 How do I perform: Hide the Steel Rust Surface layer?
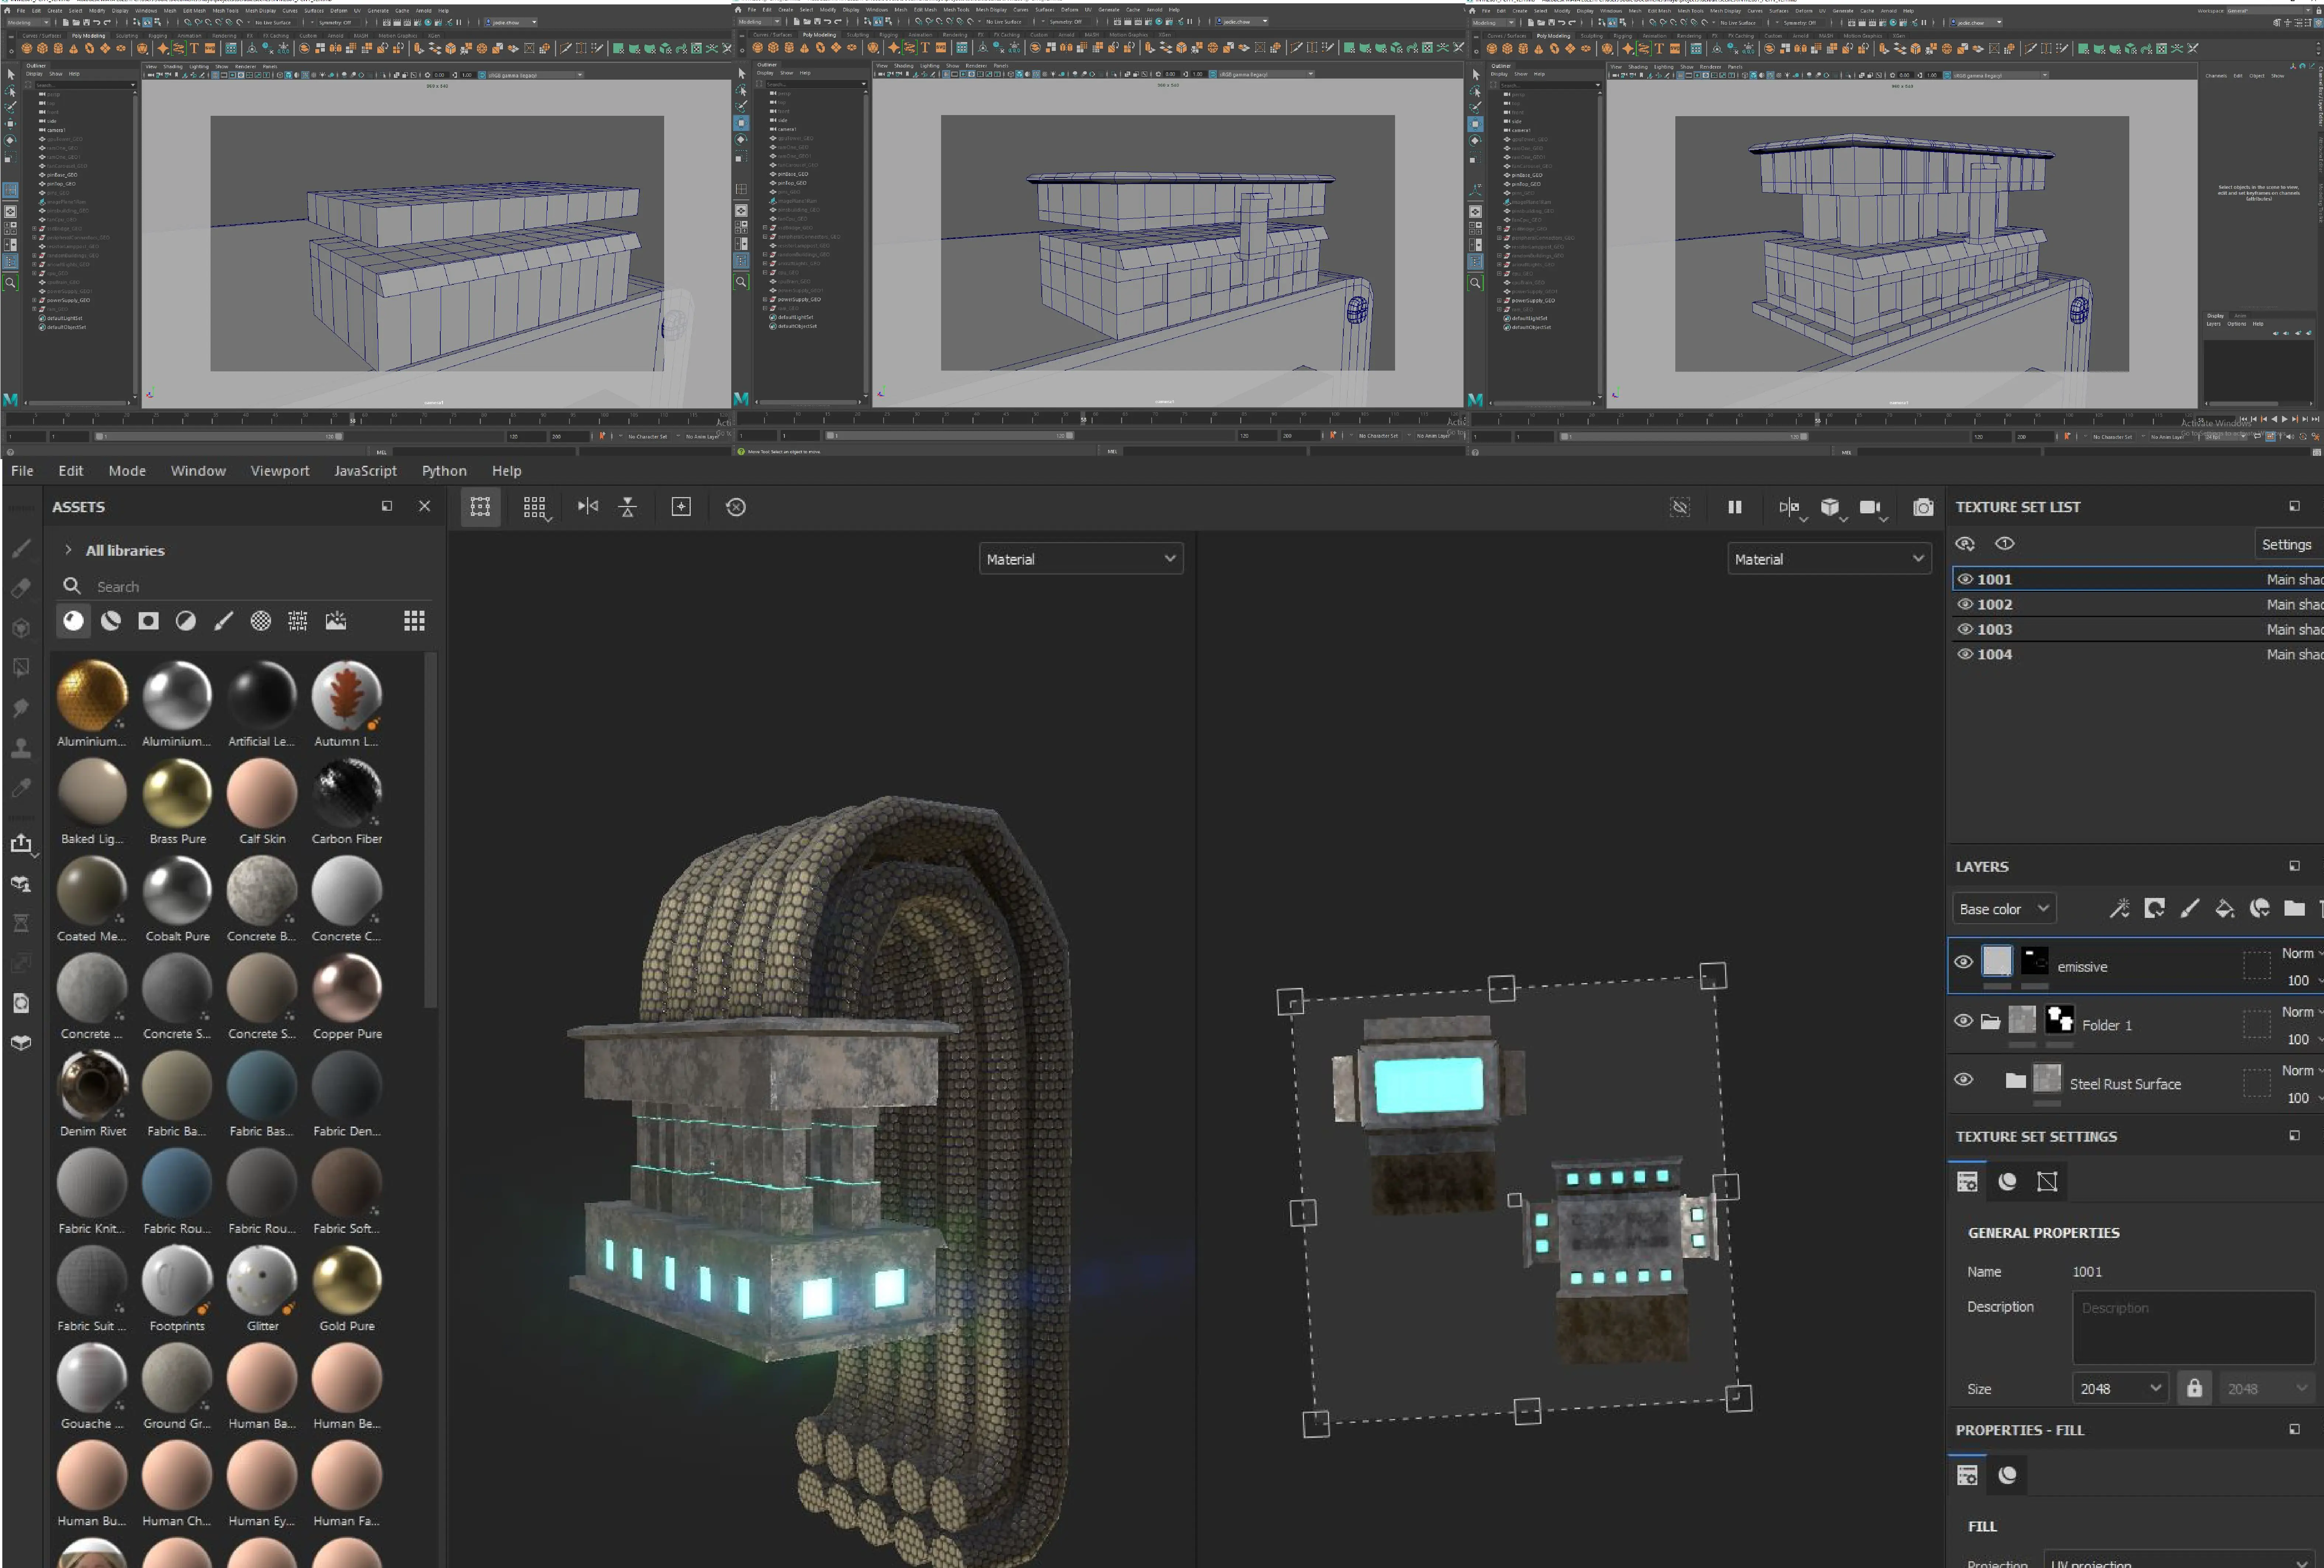click(1963, 1080)
